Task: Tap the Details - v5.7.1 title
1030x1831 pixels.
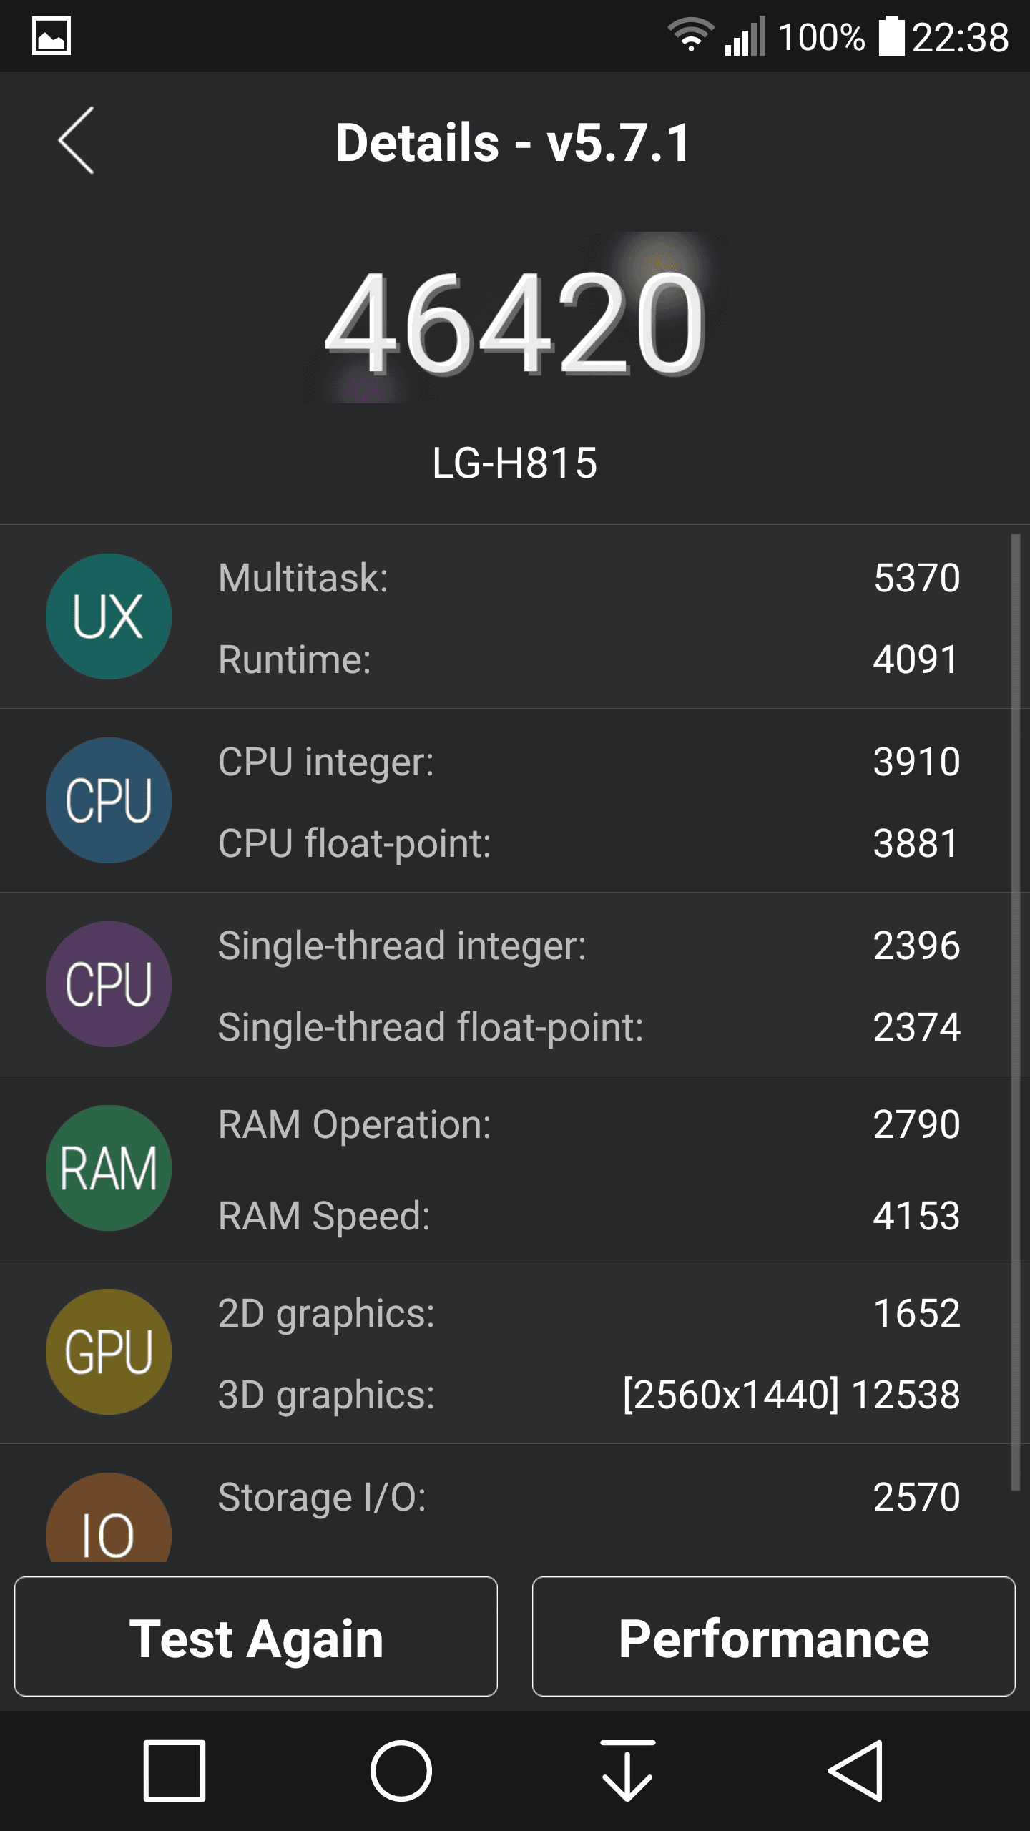Action: pyautogui.click(x=514, y=143)
